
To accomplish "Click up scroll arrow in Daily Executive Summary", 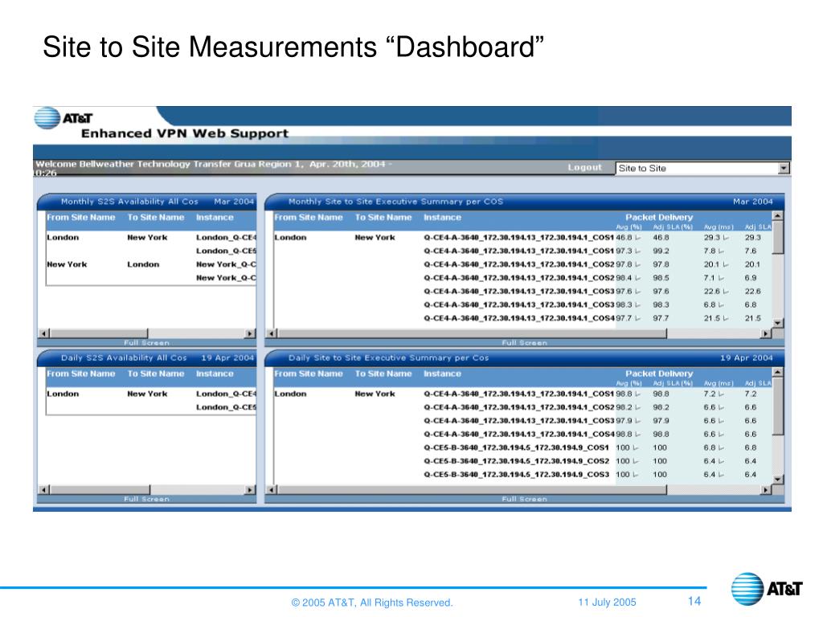I will 778,372.
